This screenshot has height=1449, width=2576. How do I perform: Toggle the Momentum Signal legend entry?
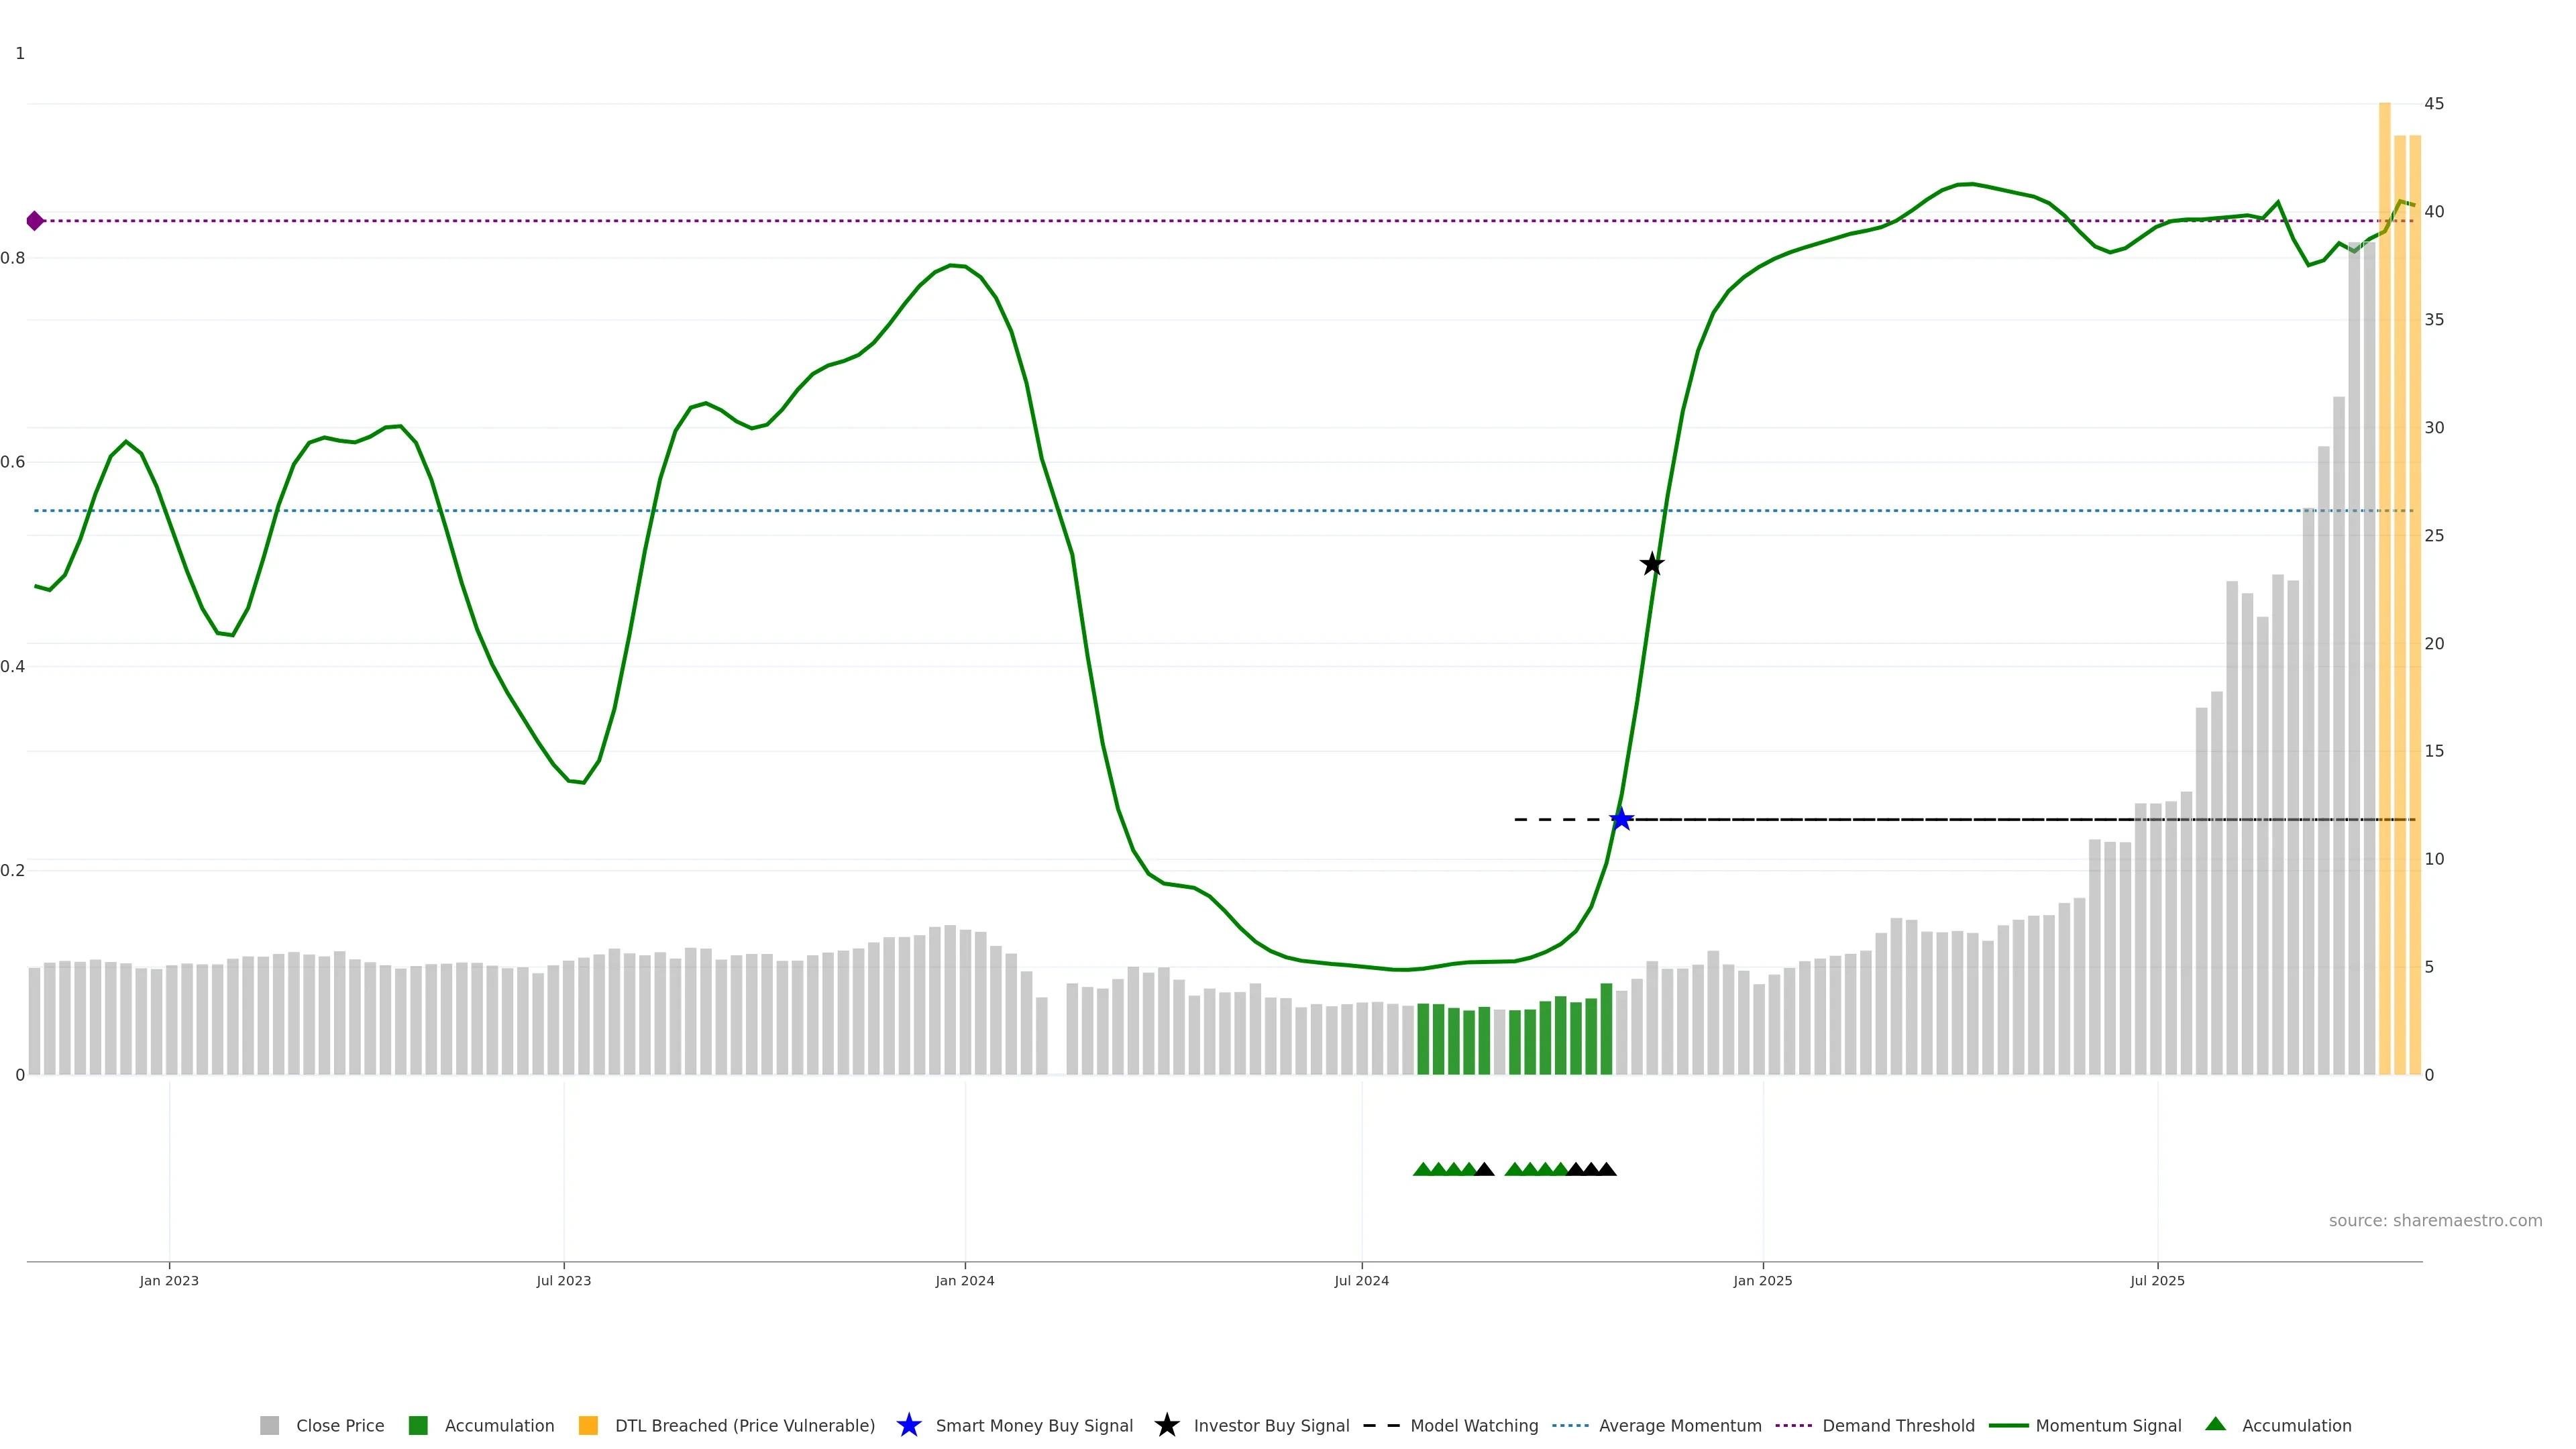pos(2108,1425)
